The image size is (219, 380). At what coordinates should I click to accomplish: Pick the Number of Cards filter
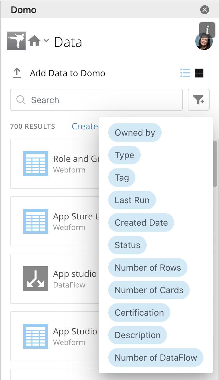coord(149,290)
